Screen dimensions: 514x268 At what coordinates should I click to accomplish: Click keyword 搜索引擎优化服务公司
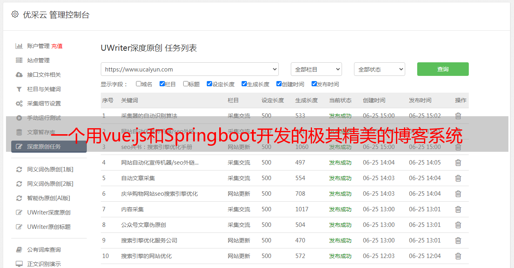pyautogui.click(x=149, y=240)
